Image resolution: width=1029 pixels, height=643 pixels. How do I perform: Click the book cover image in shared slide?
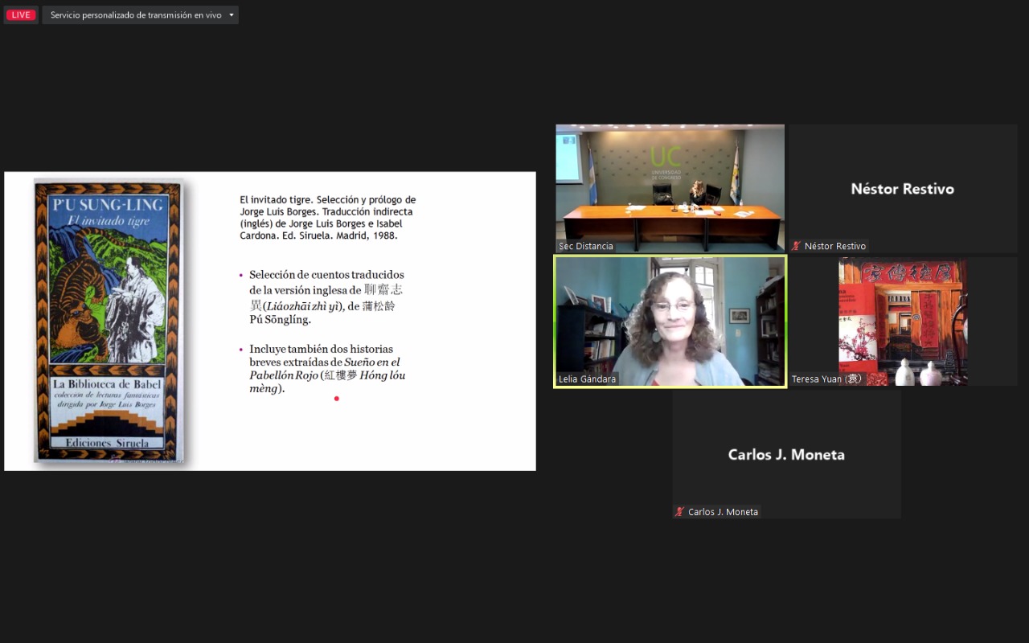[x=108, y=321]
